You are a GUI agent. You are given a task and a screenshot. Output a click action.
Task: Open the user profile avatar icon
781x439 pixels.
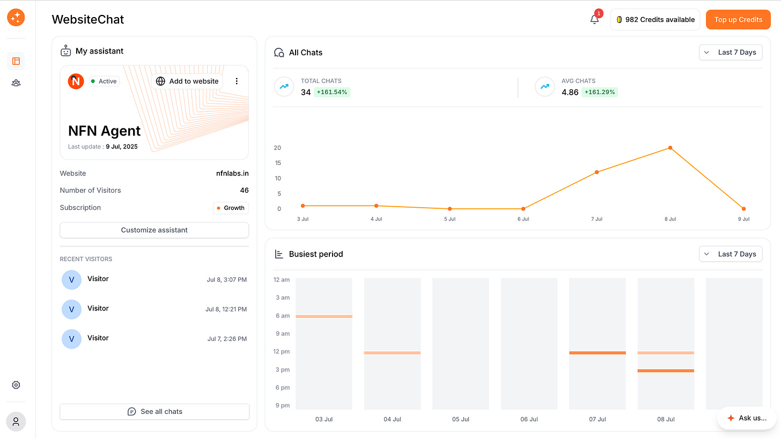click(16, 421)
